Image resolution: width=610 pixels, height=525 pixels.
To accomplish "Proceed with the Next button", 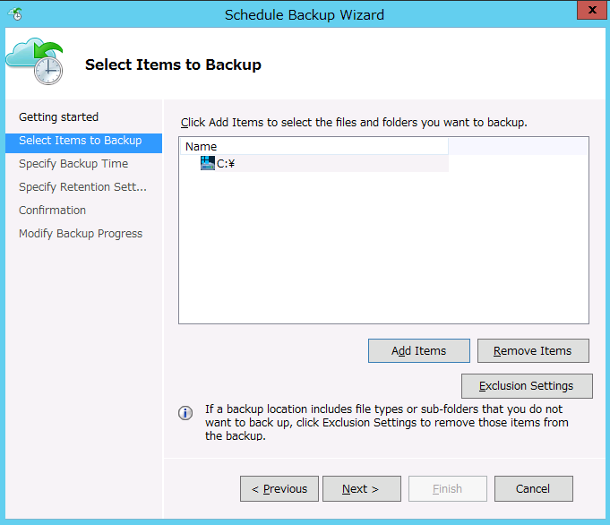I will coord(361,488).
